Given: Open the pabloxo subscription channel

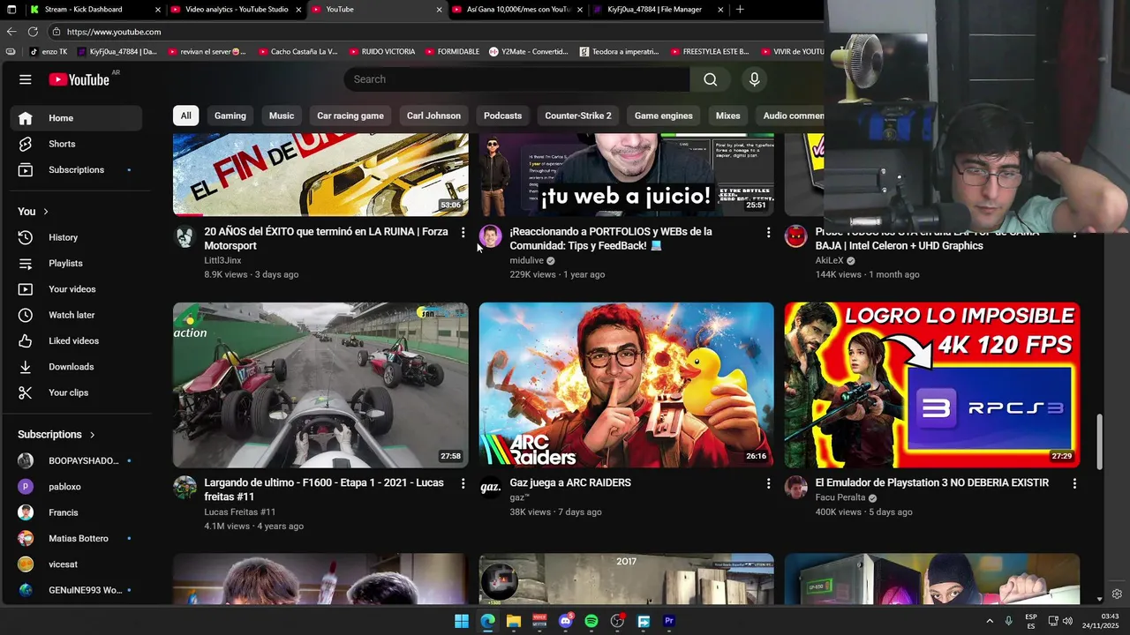Looking at the screenshot, I should pos(76,487).
